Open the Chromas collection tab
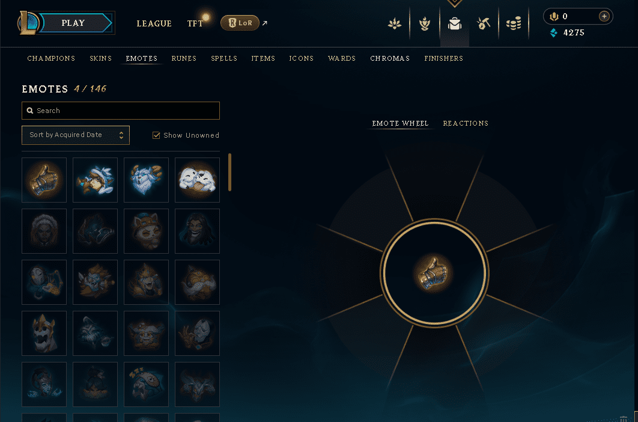 (x=390, y=58)
